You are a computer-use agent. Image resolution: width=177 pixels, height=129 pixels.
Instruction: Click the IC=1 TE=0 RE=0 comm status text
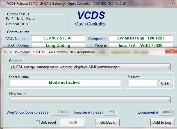pyautogui.click(x=20, y=18)
